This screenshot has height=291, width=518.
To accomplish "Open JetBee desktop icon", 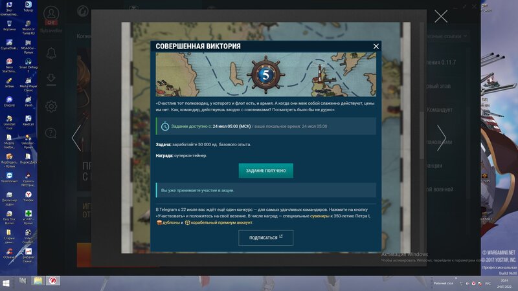I will click(9, 83).
